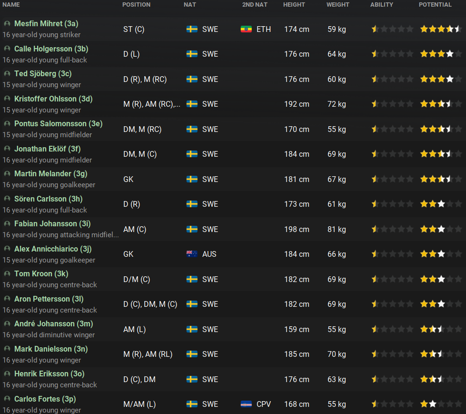
Task: Click the Sweden flag in Tom Kroon's row
Action: click(x=192, y=279)
